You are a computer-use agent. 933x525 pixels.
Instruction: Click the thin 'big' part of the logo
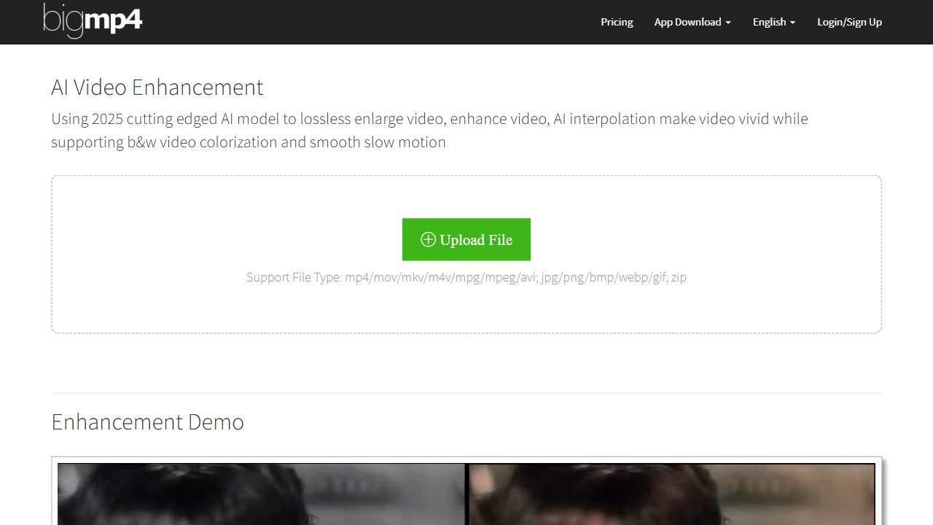63,20
